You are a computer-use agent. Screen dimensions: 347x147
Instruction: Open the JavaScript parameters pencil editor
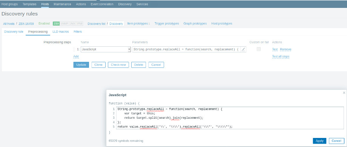(243, 49)
